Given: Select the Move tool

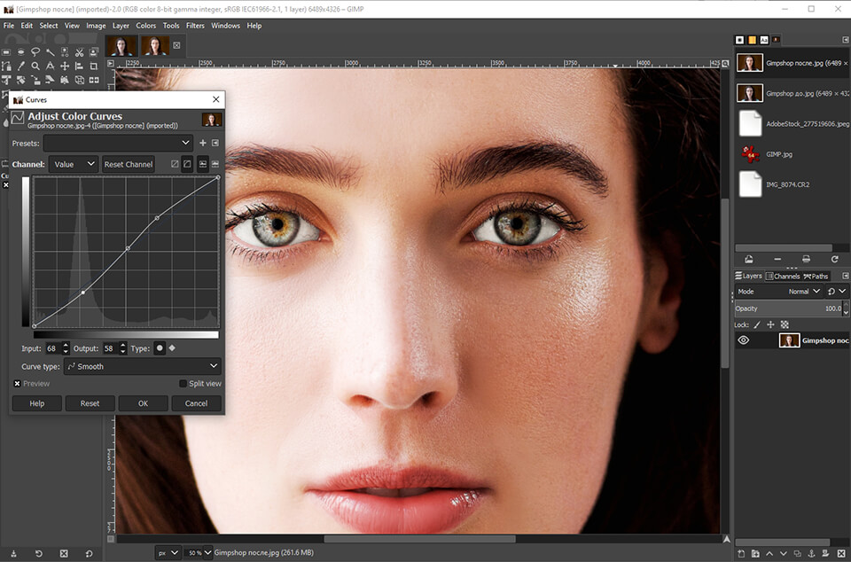Looking at the screenshot, I should tap(64, 66).
